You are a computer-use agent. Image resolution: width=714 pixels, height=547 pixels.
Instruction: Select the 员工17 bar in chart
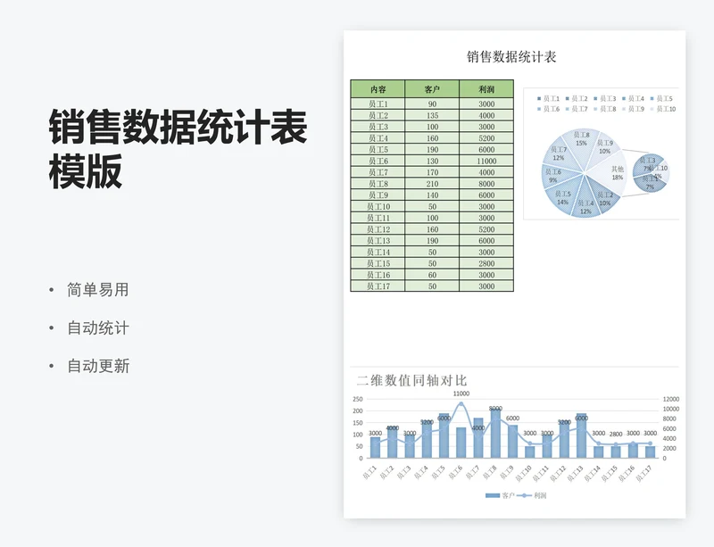pos(651,452)
